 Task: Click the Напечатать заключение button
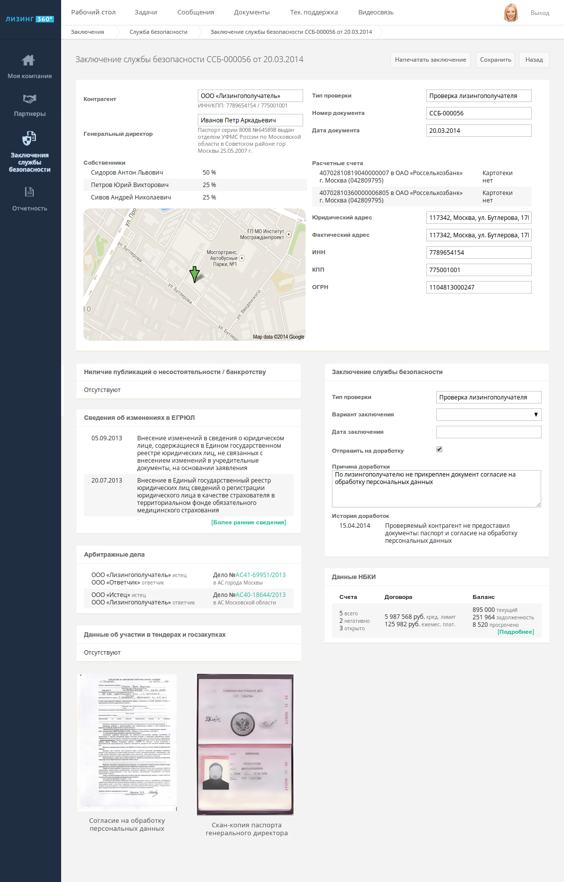click(x=430, y=60)
